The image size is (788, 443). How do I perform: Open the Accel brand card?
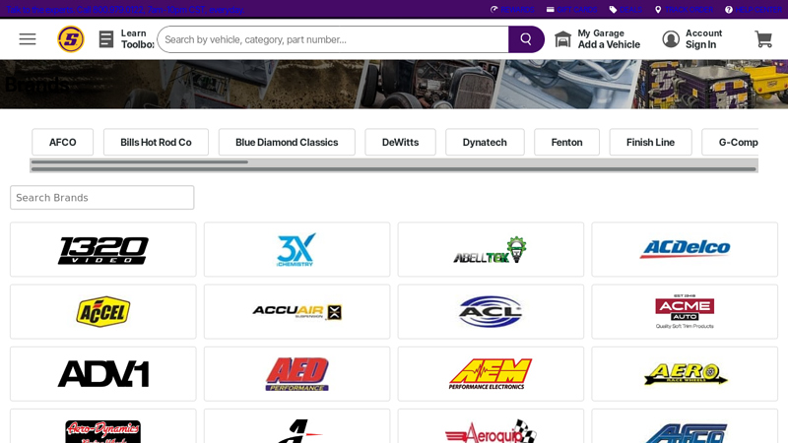[x=103, y=311]
